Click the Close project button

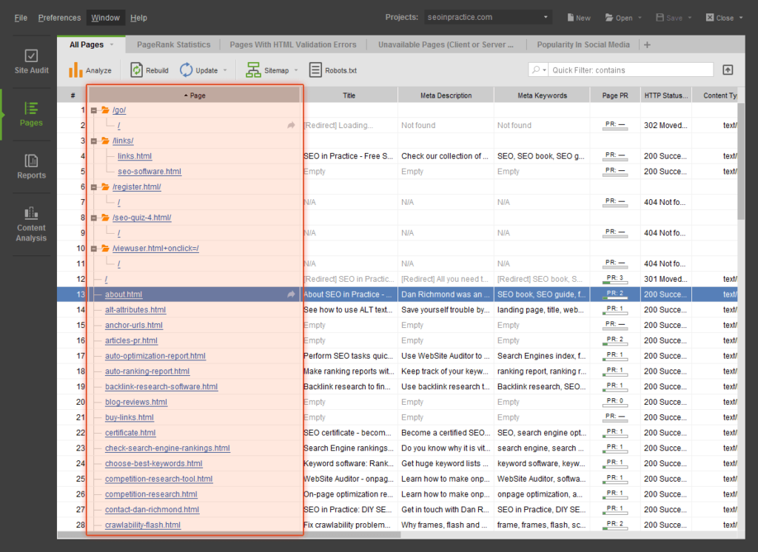pos(719,17)
